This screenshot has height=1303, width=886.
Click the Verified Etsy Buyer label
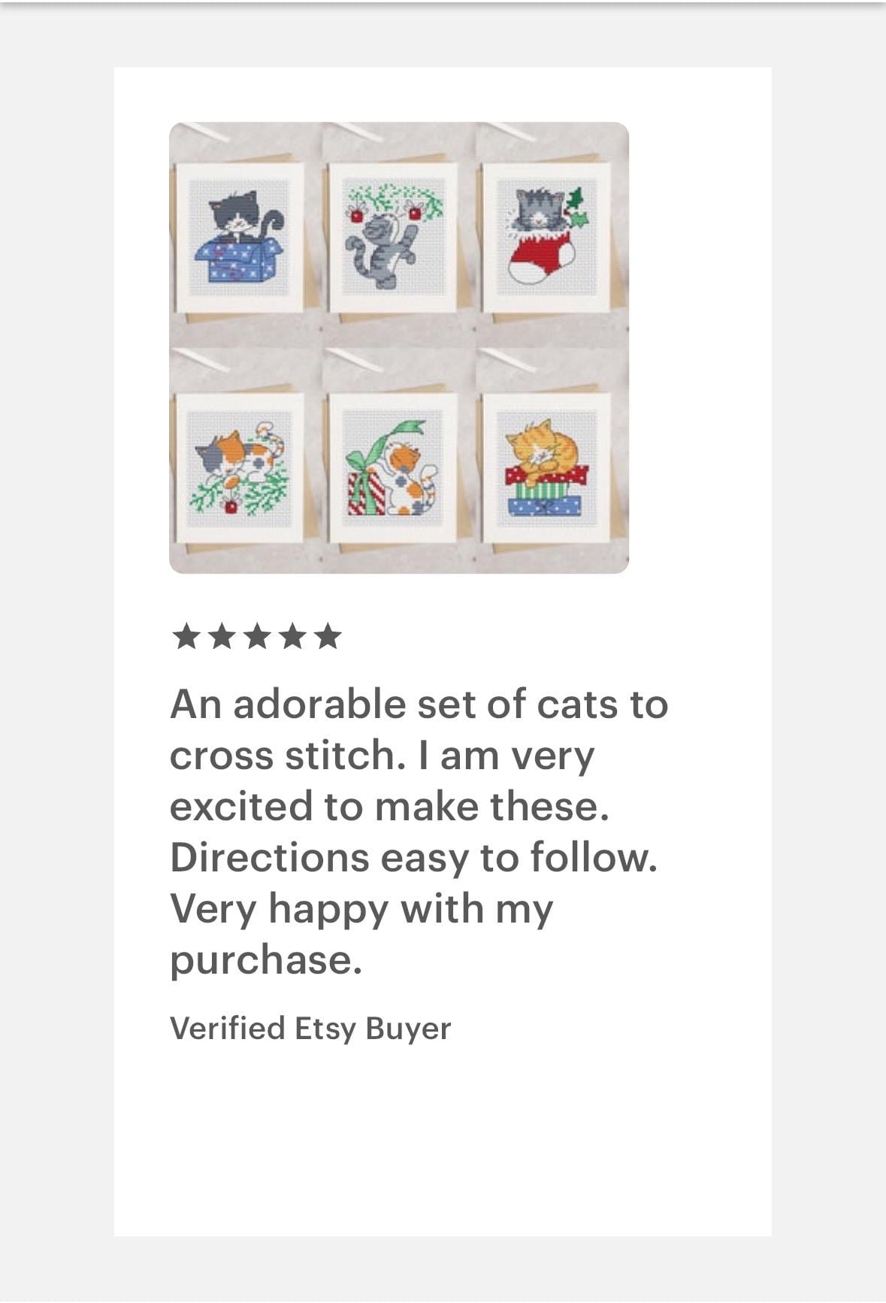tap(310, 1028)
